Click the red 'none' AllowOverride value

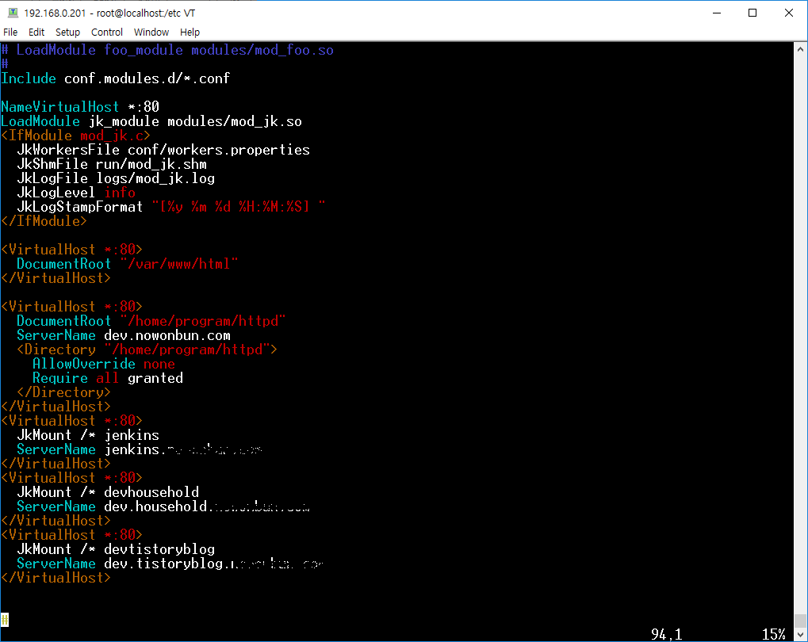coord(159,364)
